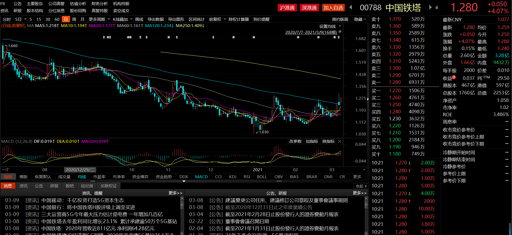512x235 pixels.
Task: Select the BOLL indicator tab
Action: [262, 177]
